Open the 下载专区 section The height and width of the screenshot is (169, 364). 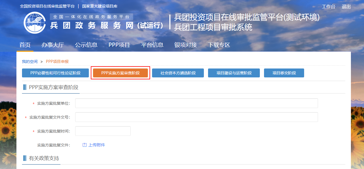(219, 45)
